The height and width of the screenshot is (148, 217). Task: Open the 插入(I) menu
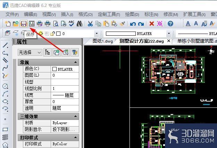point(67,14)
